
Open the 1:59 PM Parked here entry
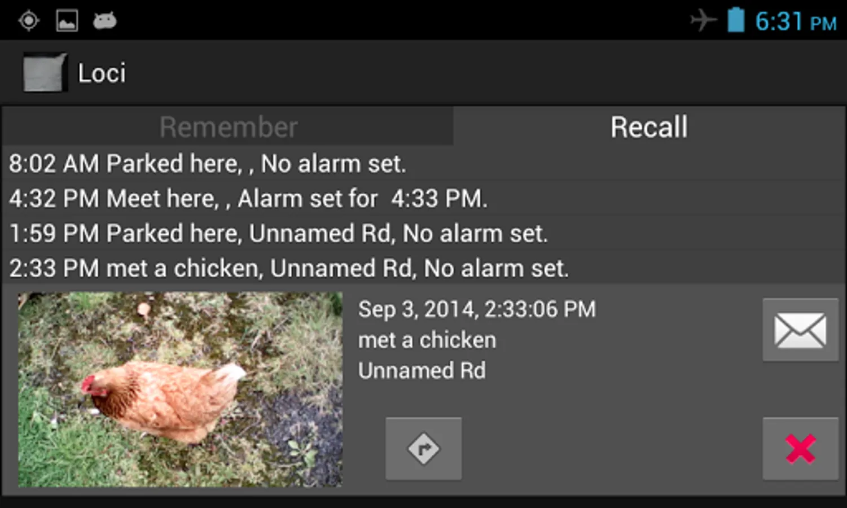(x=423, y=233)
